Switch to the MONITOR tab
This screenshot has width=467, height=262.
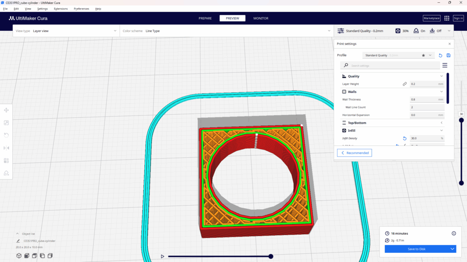coord(261,18)
